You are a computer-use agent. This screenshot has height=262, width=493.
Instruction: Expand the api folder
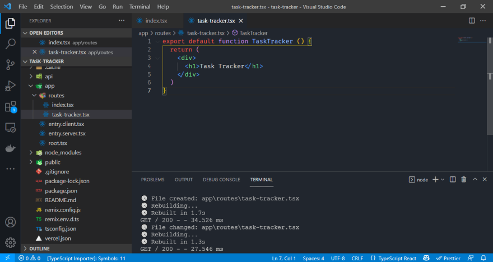pyautogui.click(x=31, y=76)
